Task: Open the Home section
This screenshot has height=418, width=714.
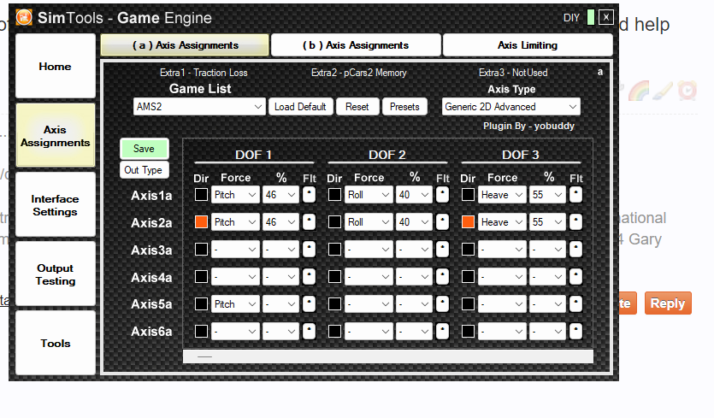Action: (x=56, y=67)
